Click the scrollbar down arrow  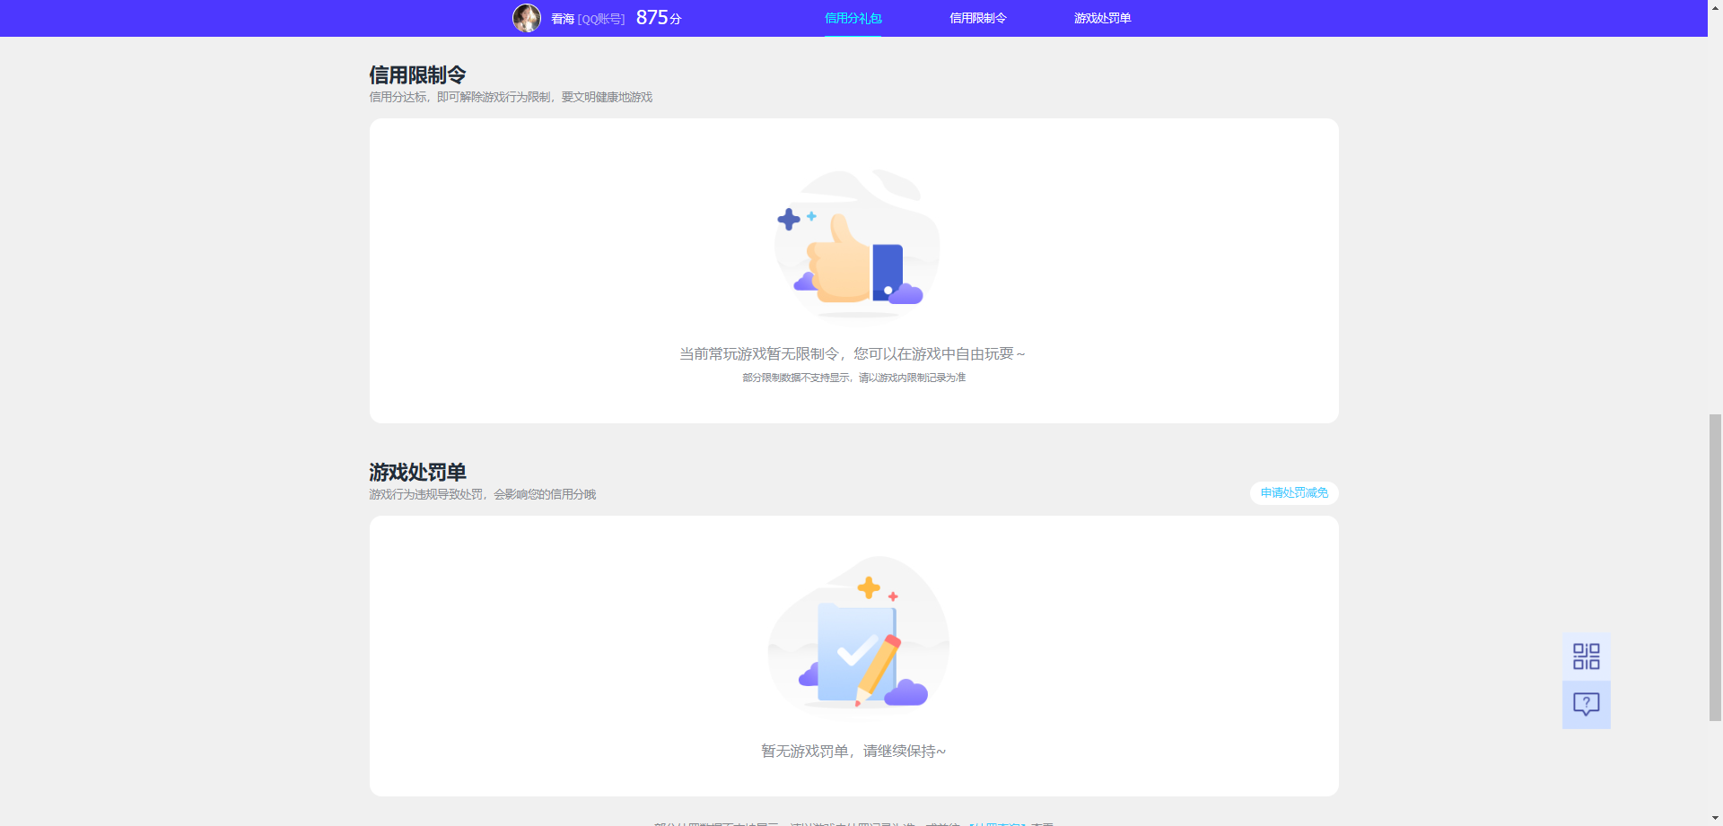pyautogui.click(x=1715, y=820)
